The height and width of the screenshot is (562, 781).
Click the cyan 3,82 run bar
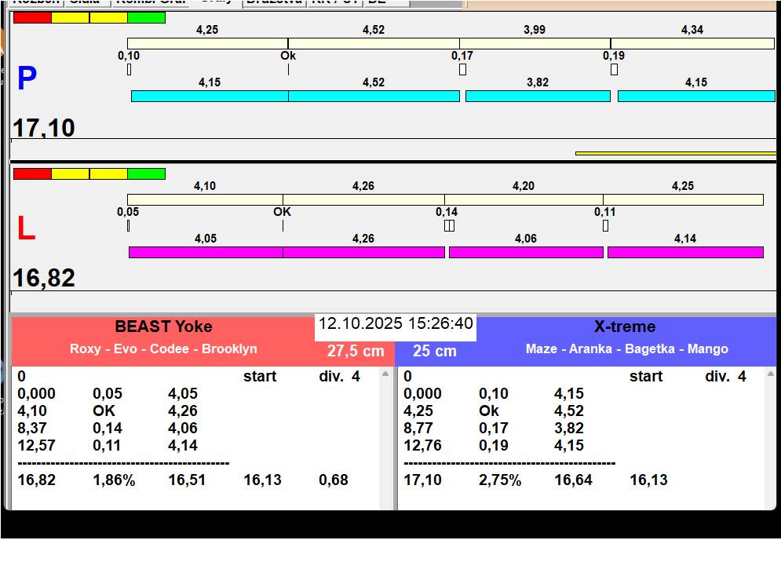coord(538,96)
